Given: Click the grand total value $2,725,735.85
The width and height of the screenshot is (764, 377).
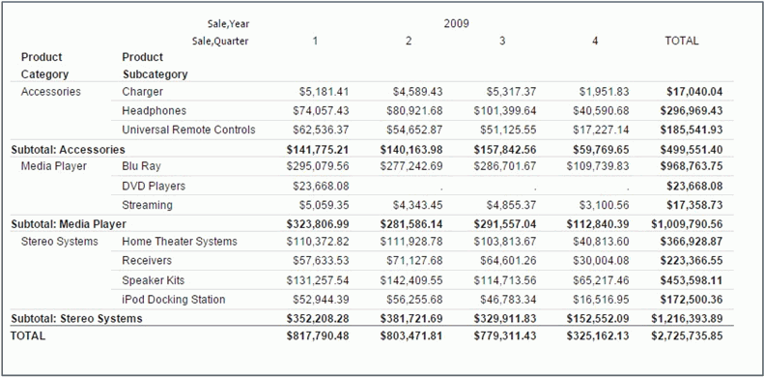Looking at the screenshot, I should (687, 336).
